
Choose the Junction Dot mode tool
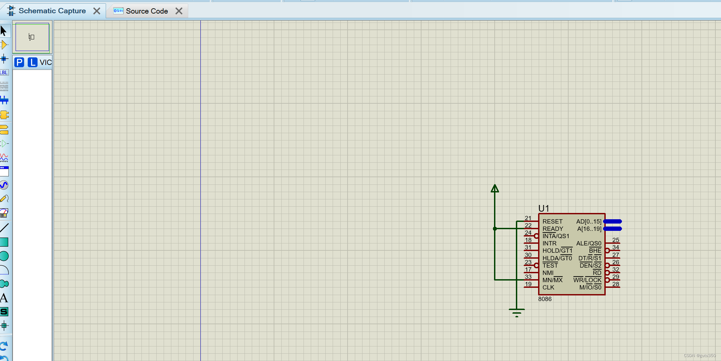4,59
